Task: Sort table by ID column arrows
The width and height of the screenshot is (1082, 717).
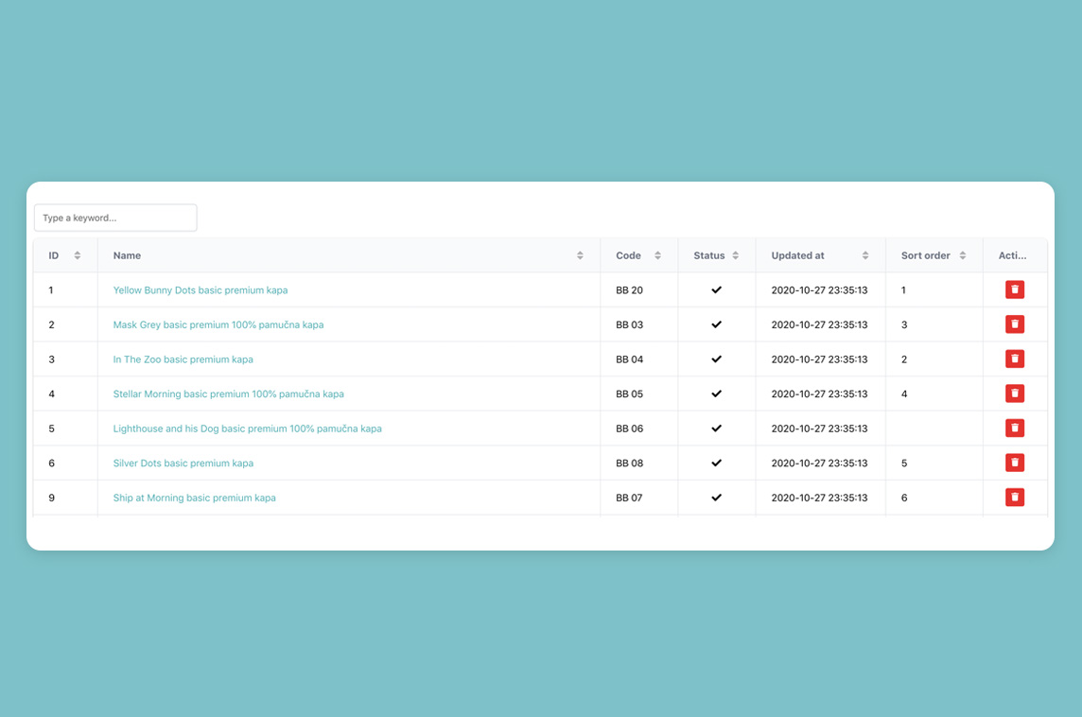Action: click(78, 255)
